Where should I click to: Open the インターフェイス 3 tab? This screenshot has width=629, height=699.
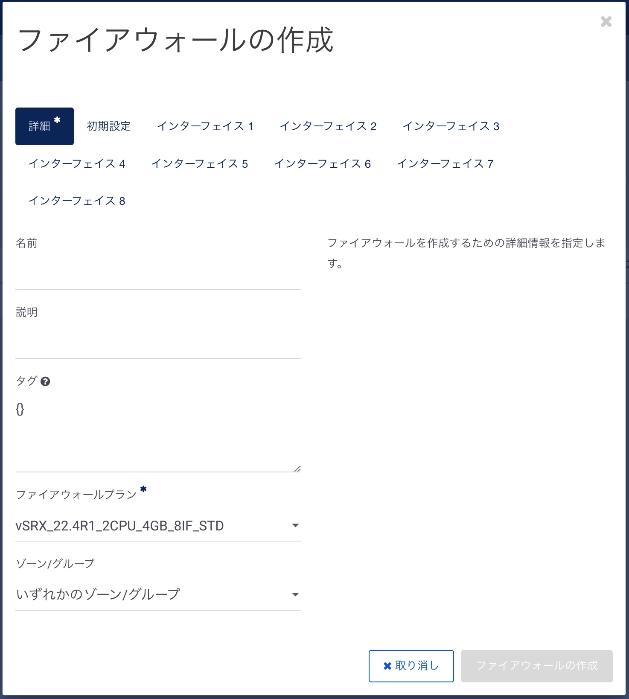point(451,126)
